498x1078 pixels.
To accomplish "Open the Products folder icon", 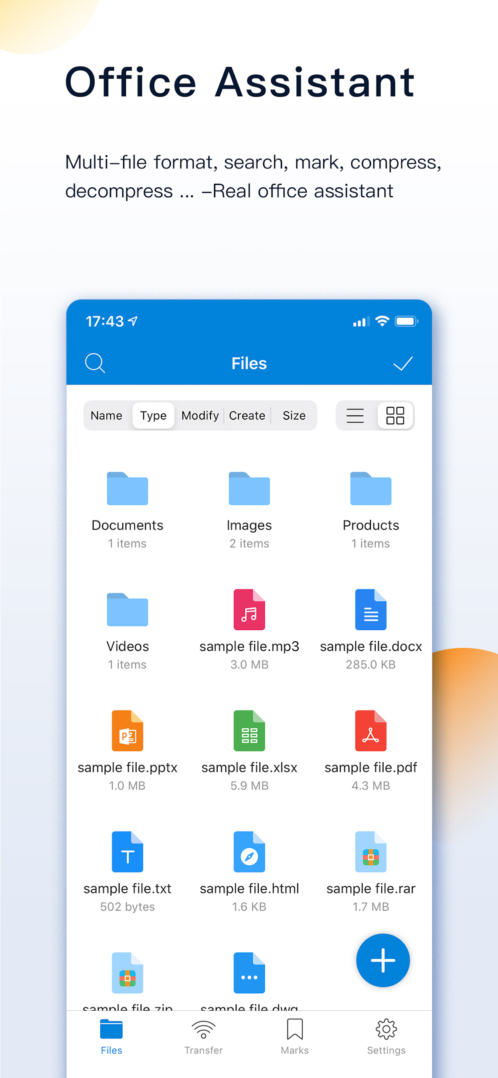I will [x=371, y=488].
